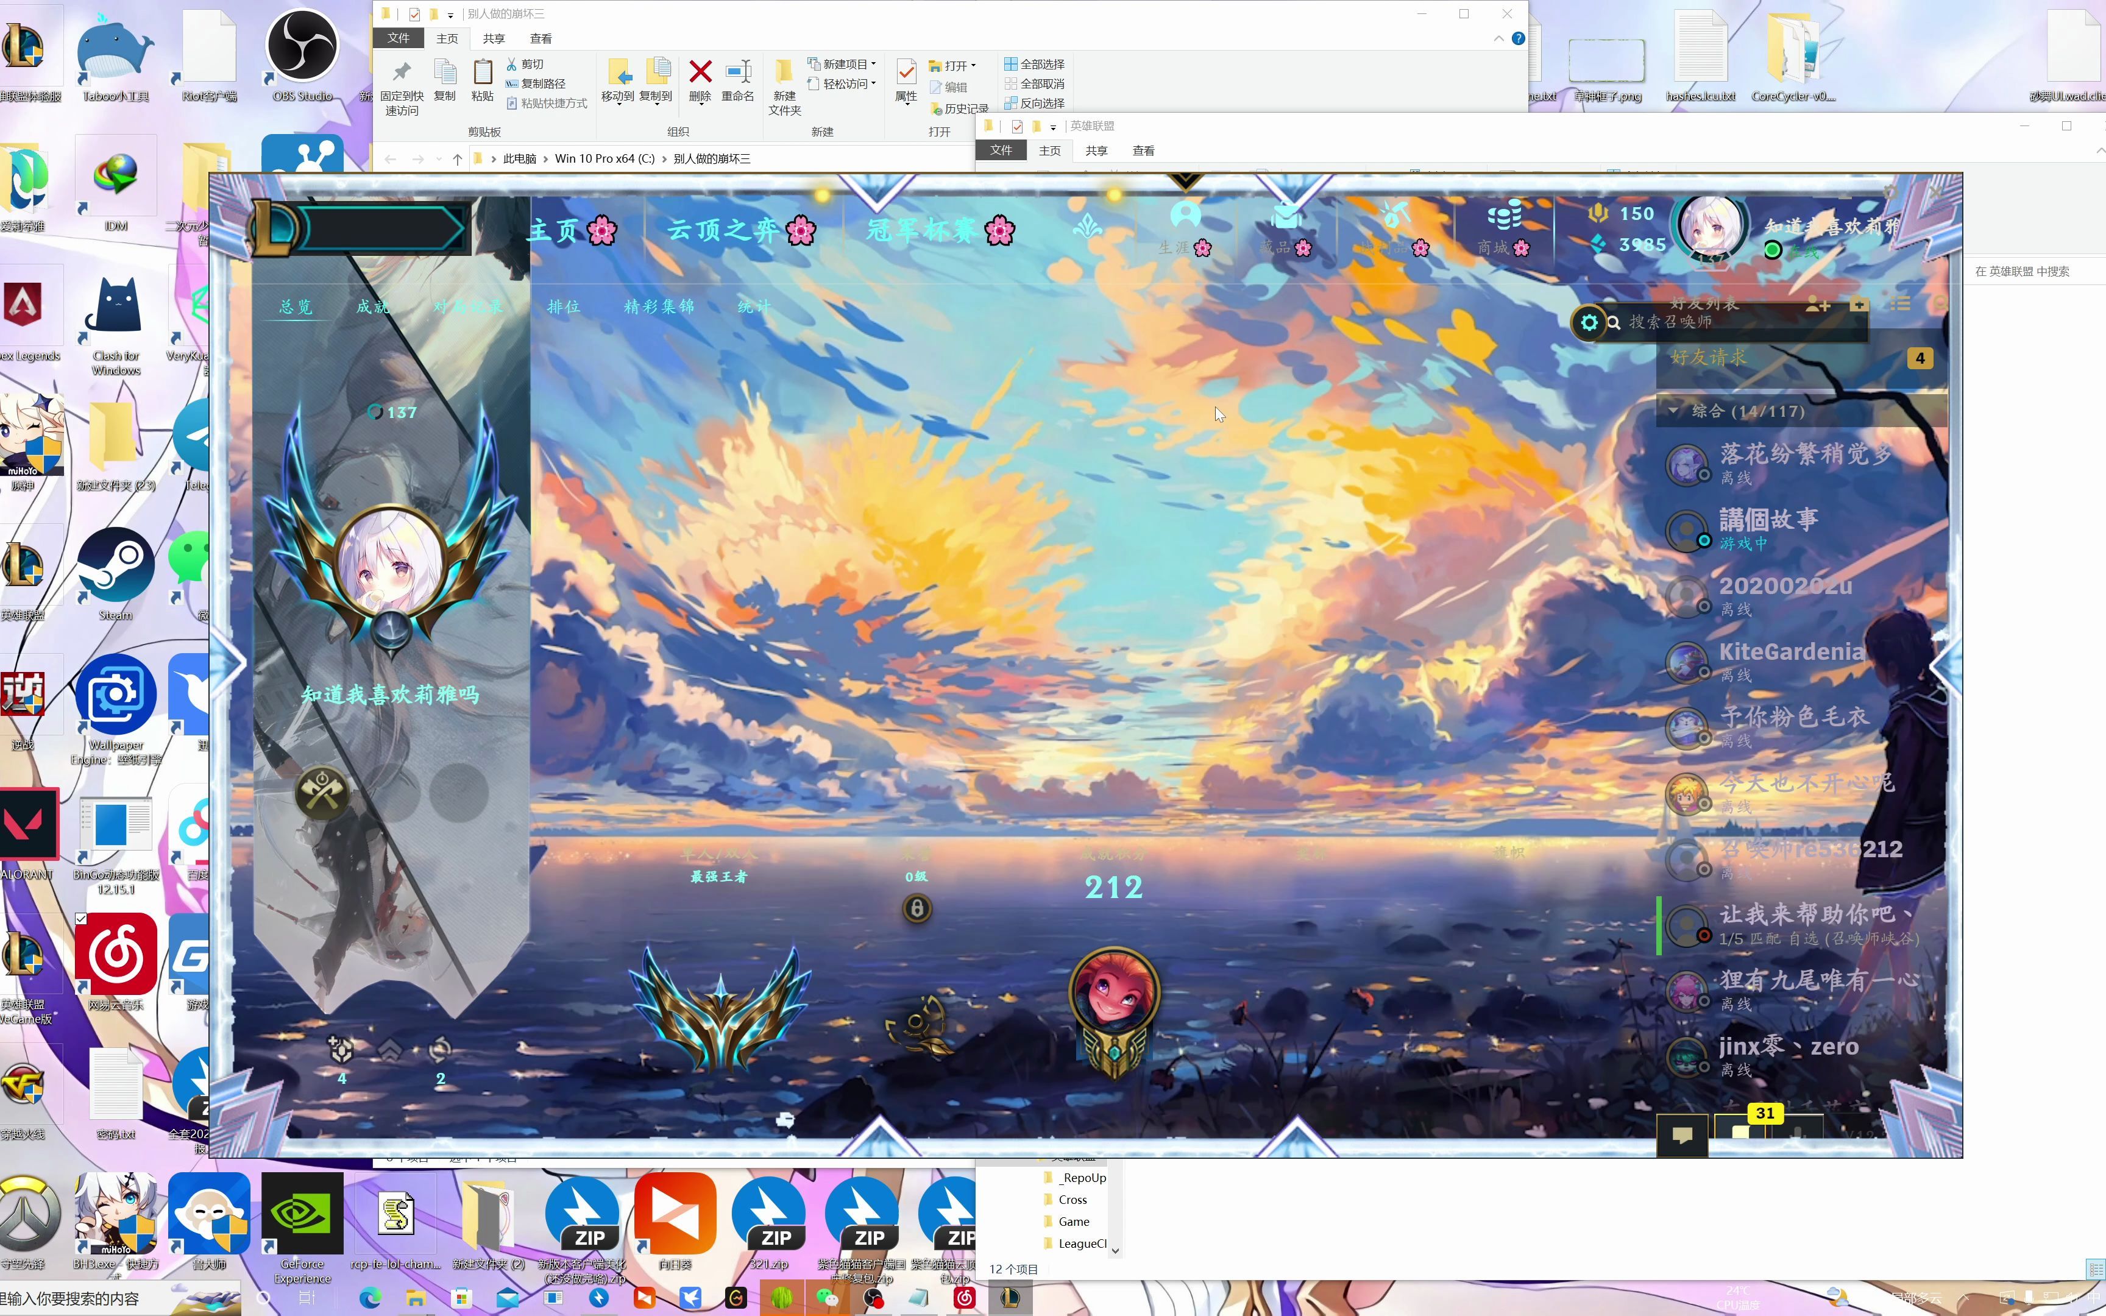The image size is (2106, 1316).
Task: Click League of Legends taskbar icon
Action: [x=1010, y=1298]
